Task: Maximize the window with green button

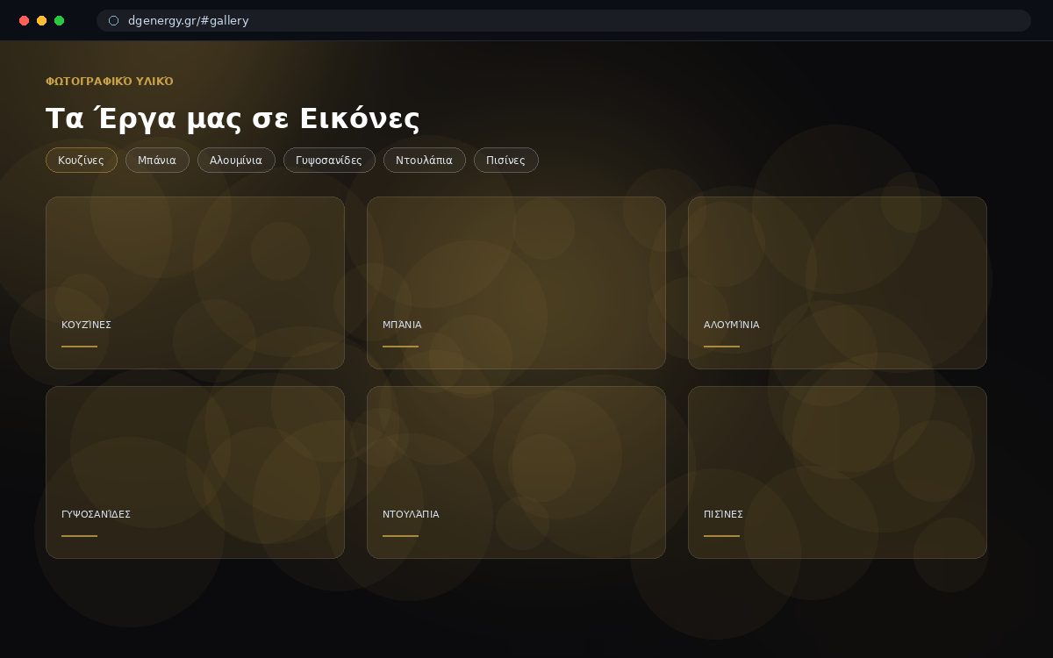Action: [x=59, y=20]
